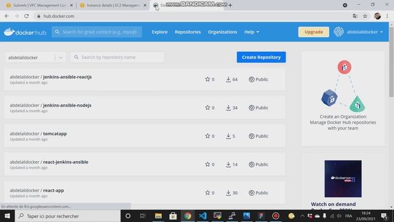Open Repositories in navigation bar
Viewport: 394px width, 222px height.
pyautogui.click(x=188, y=32)
